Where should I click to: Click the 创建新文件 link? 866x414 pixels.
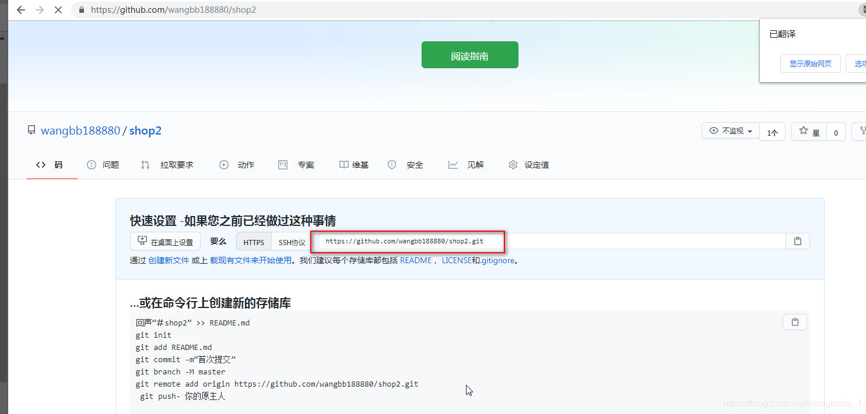point(169,261)
